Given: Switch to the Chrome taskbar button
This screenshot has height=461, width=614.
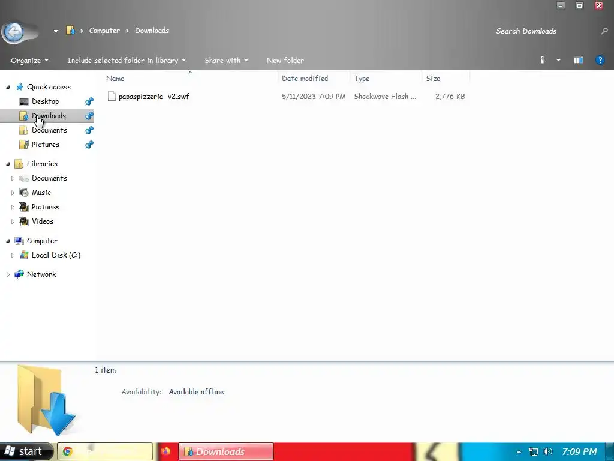Looking at the screenshot, I should (105, 451).
